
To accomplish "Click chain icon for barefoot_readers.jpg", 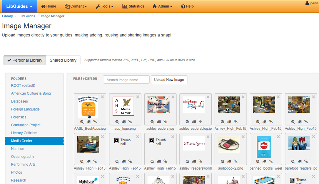I will 306,161.
